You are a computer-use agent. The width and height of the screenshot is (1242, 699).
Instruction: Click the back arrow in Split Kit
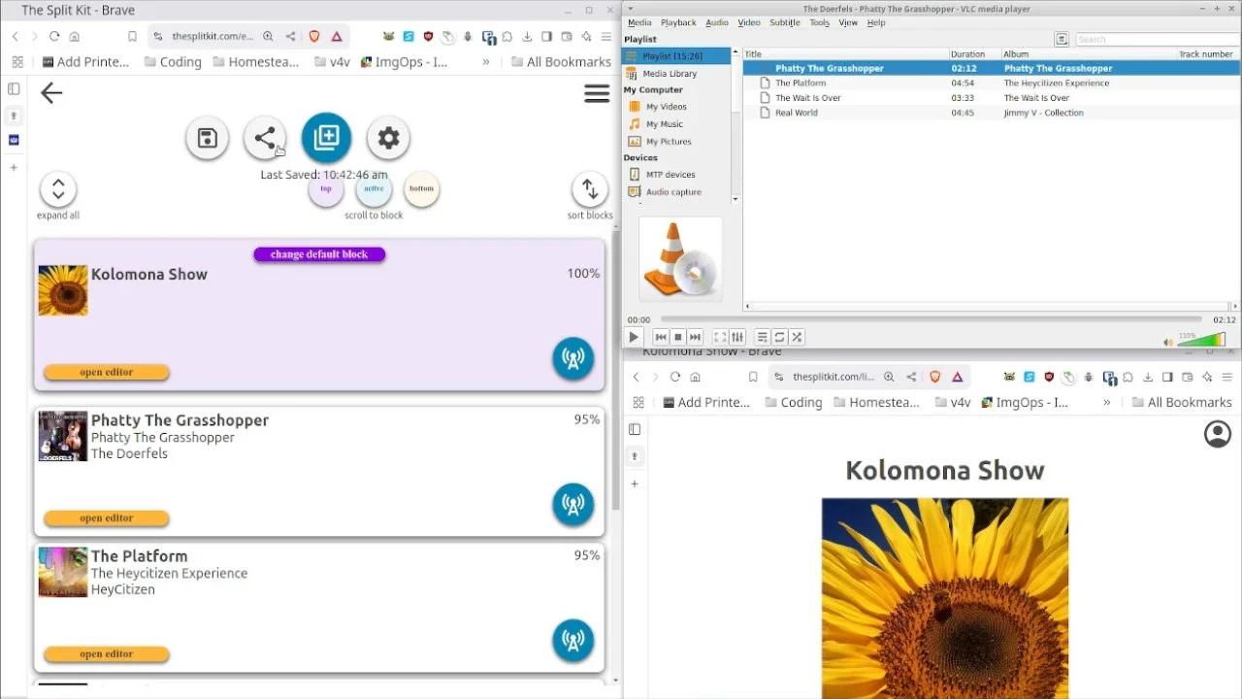[51, 93]
